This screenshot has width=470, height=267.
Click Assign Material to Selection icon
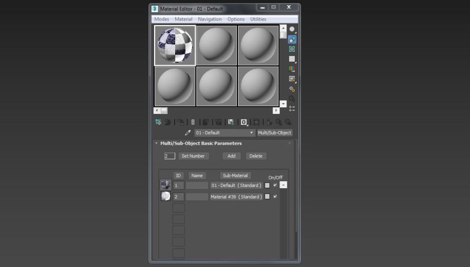(x=180, y=122)
